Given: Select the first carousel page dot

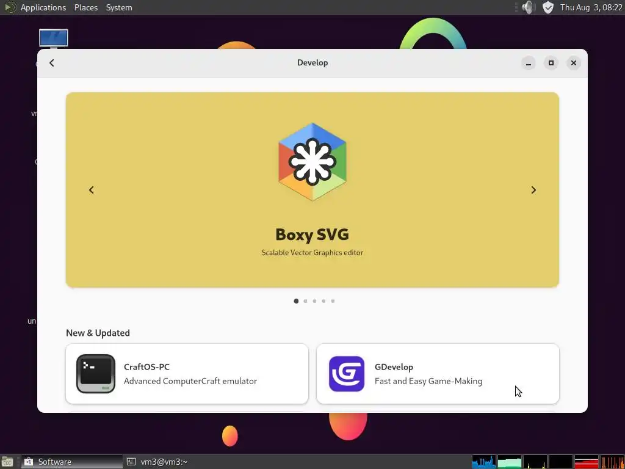Looking at the screenshot, I should 296,301.
